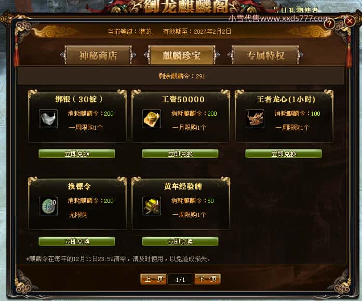Click the 1/1 page indicator field

click(180, 280)
